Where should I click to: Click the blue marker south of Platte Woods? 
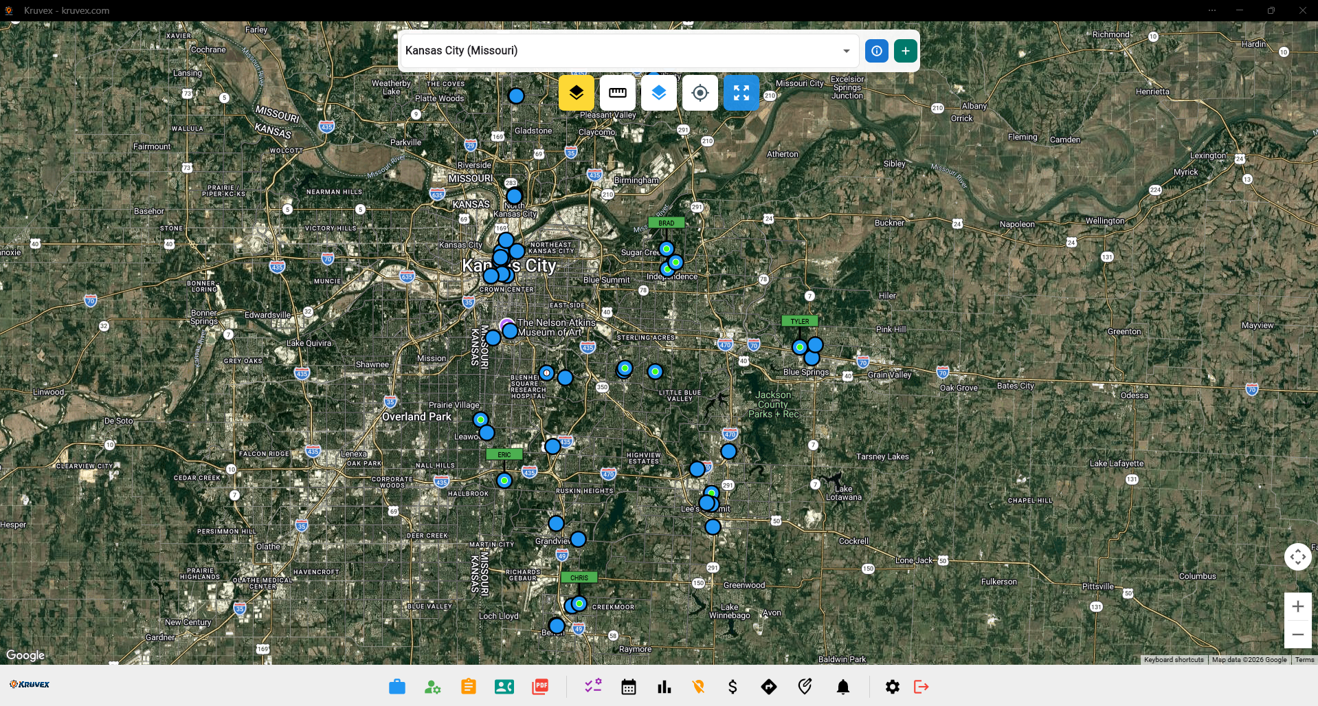point(516,96)
